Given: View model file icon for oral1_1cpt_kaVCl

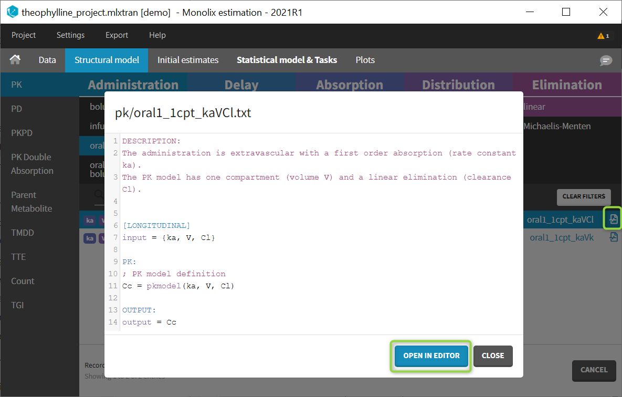Looking at the screenshot, I should (613, 220).
